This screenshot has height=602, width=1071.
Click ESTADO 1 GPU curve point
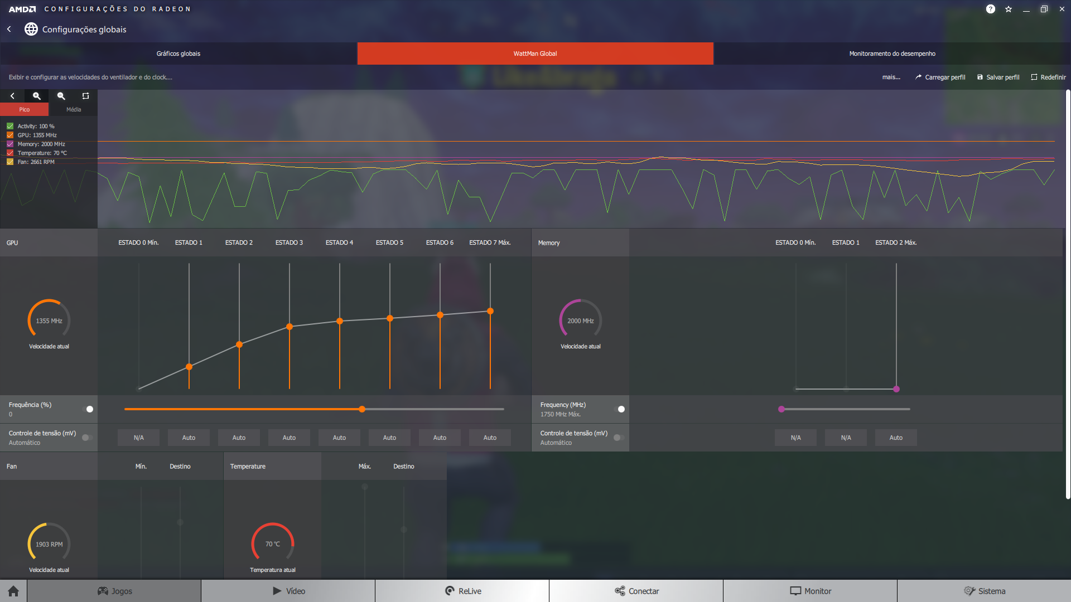tap(189, 367)
